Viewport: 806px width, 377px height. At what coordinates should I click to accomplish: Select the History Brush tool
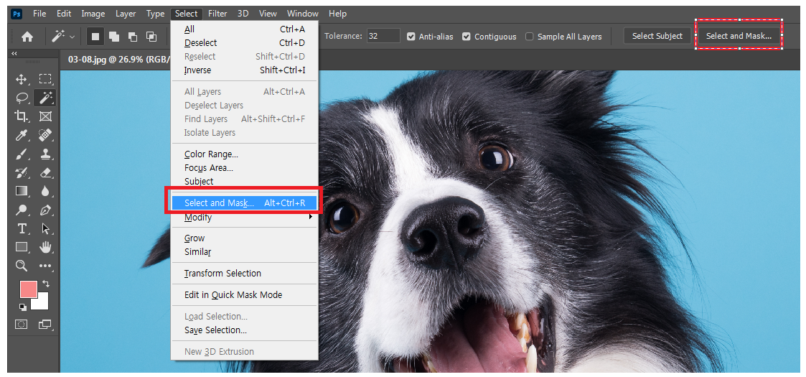(21, 172)
